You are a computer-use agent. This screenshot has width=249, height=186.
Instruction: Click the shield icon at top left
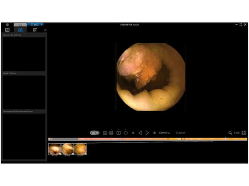(x=7, y=24)
